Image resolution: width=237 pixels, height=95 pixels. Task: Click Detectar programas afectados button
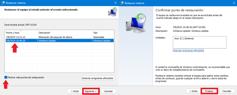coord(98,78)
